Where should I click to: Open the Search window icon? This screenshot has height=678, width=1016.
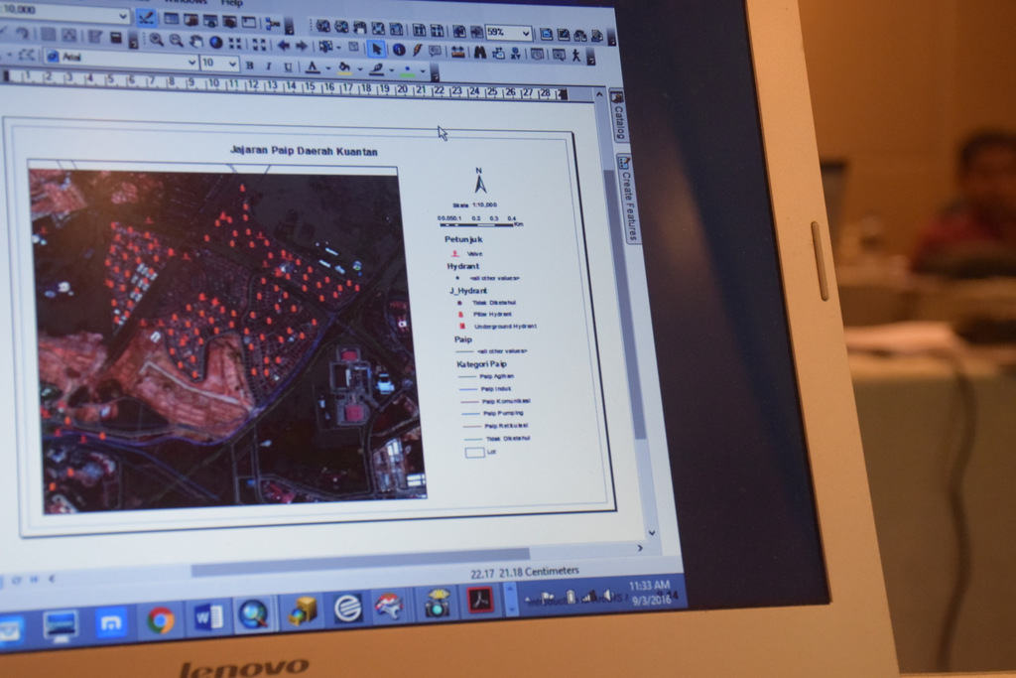(210, 21)
